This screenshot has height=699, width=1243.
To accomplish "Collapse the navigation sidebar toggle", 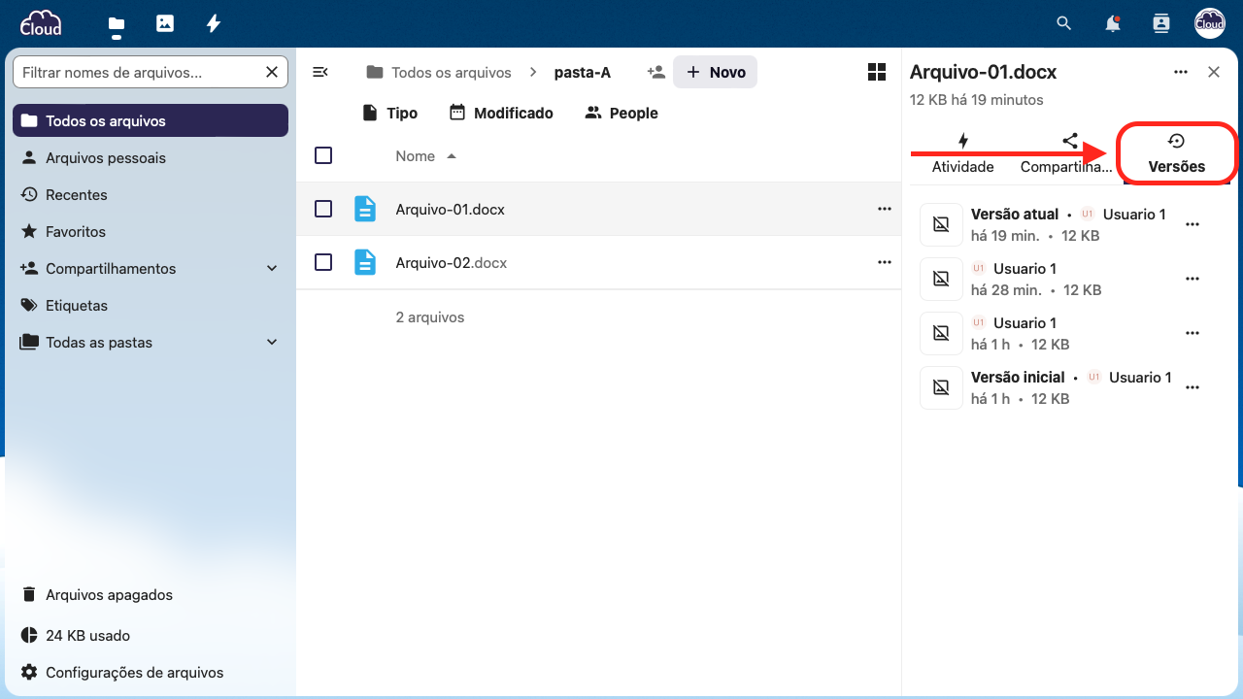I will (x=319, y=72).
